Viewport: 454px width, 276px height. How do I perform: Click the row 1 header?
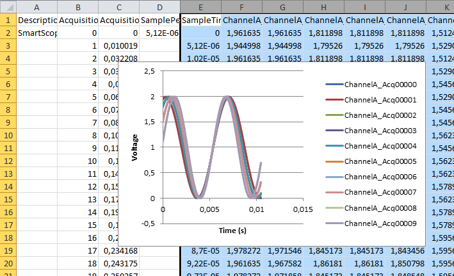coord(7,20)
